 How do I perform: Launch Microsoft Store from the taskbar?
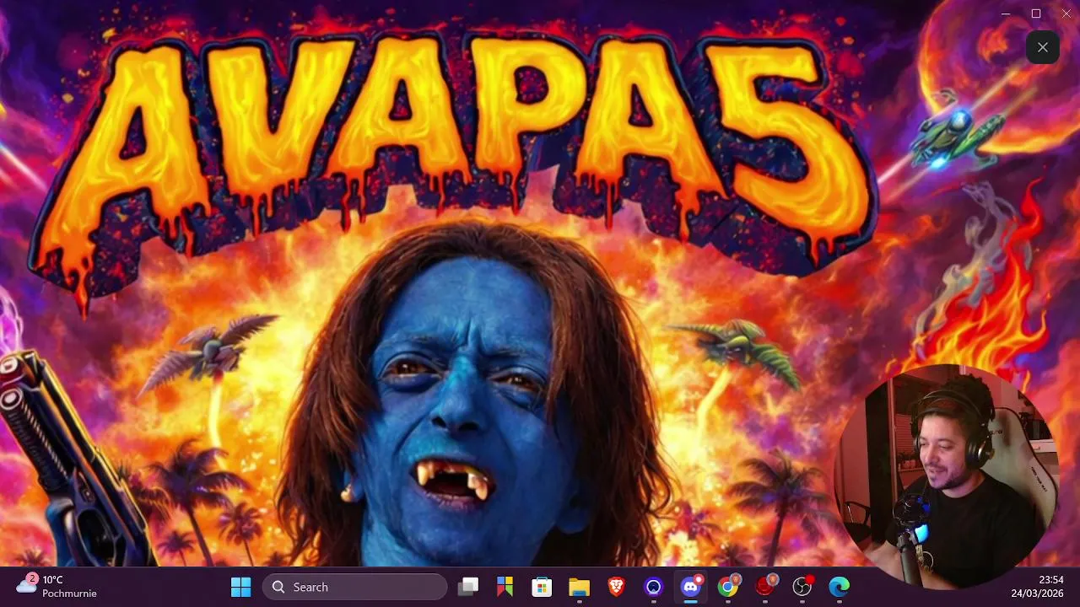point(542,587)
